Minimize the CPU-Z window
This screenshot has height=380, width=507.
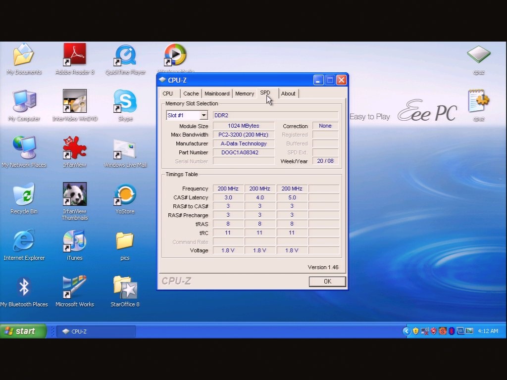pos(318,80)
